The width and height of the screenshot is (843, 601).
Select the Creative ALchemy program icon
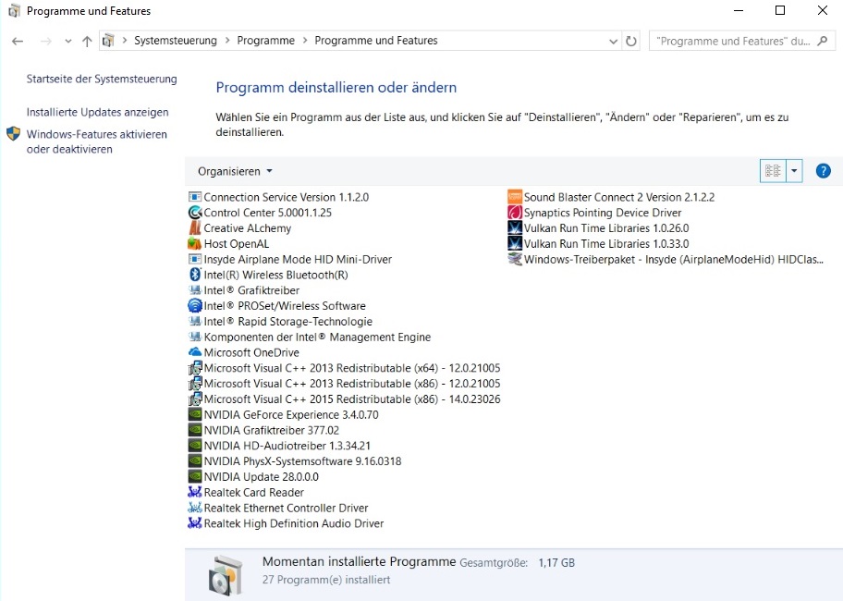click(195, 228)
